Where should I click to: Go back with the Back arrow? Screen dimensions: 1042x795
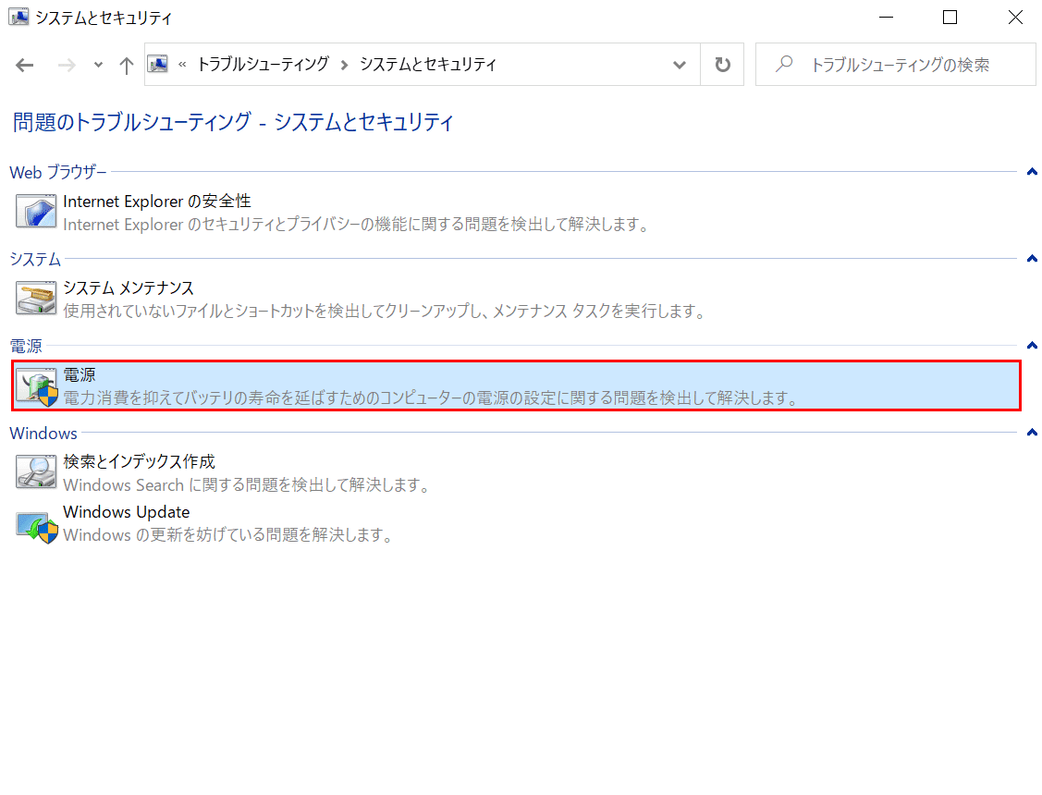(x=25, y=65)
